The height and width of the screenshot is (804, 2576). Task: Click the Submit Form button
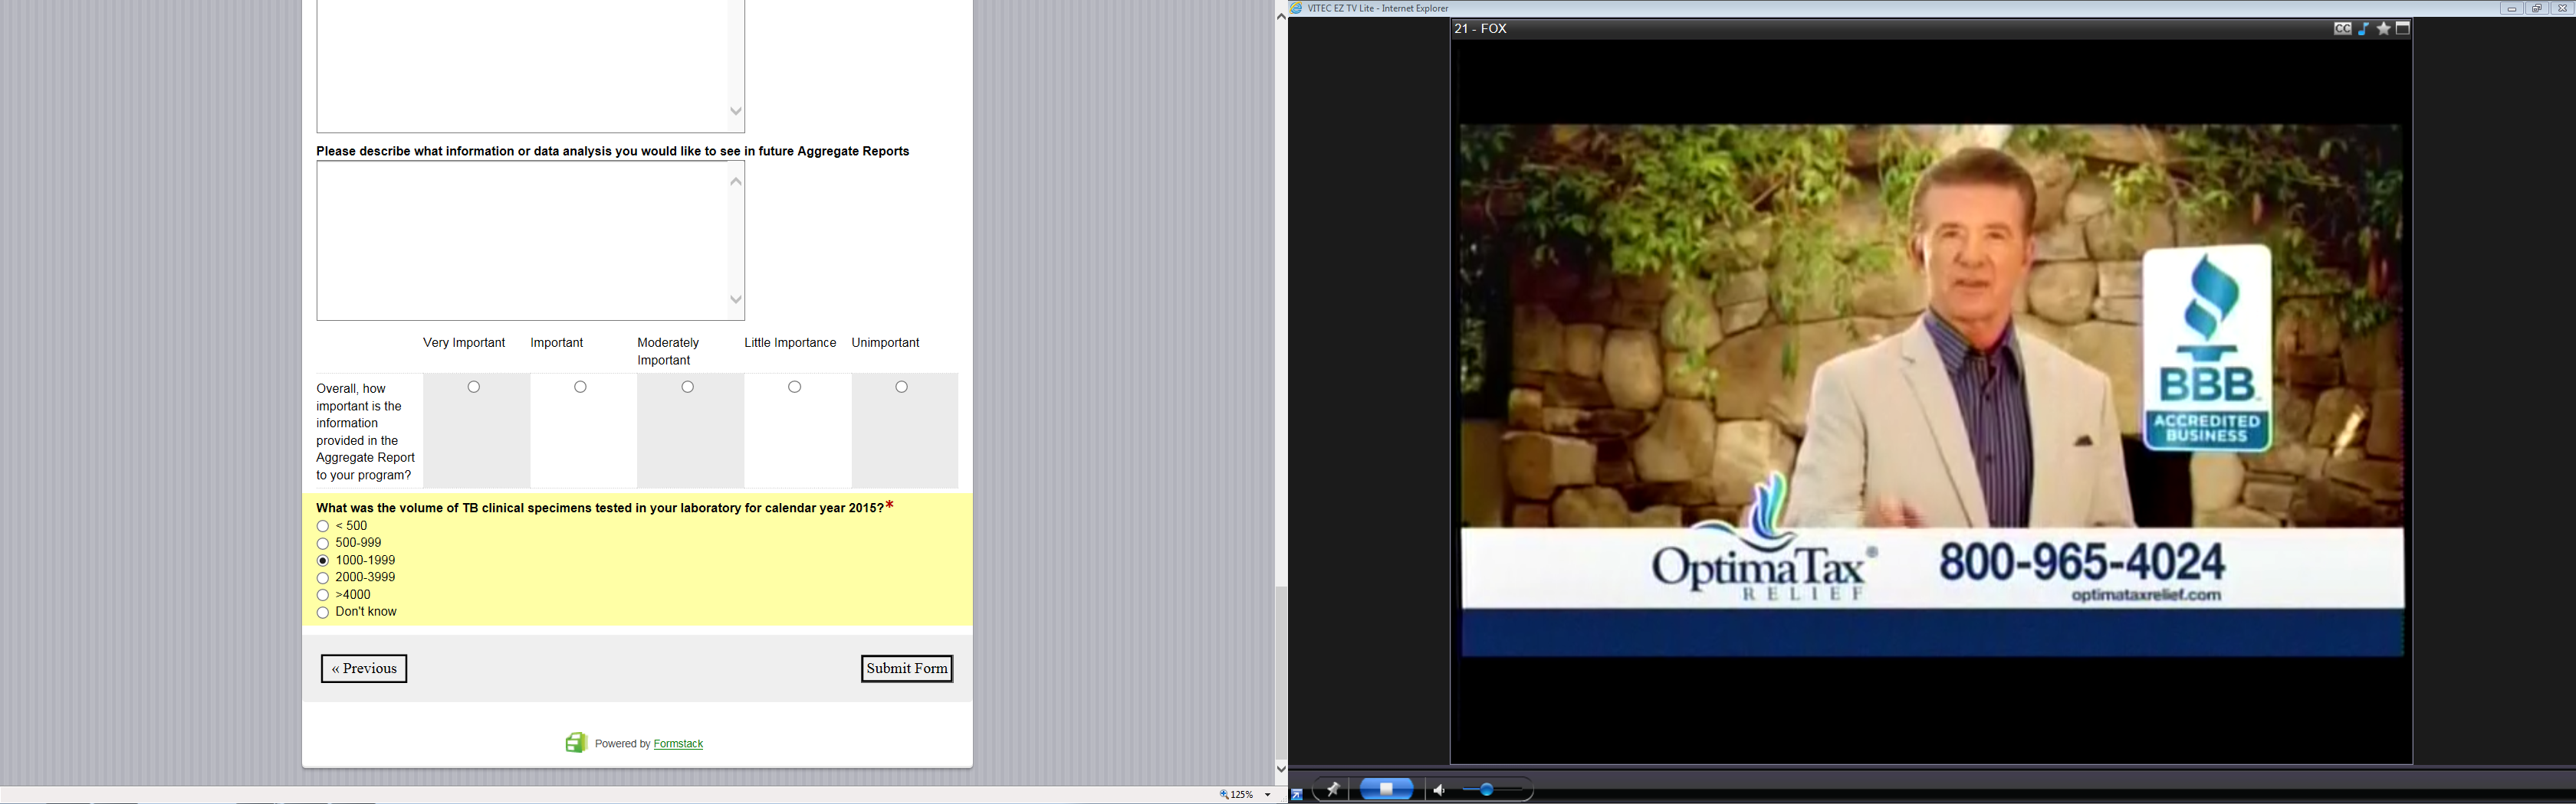(907, 668)
